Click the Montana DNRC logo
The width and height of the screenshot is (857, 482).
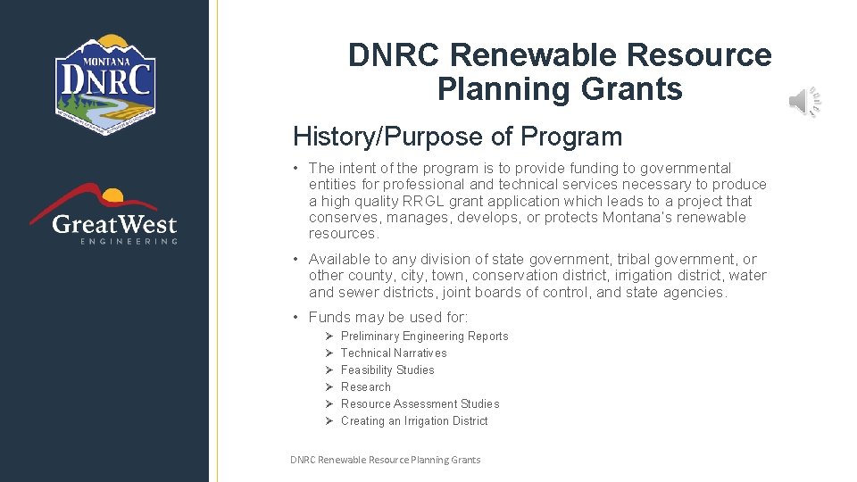point(105,85)
